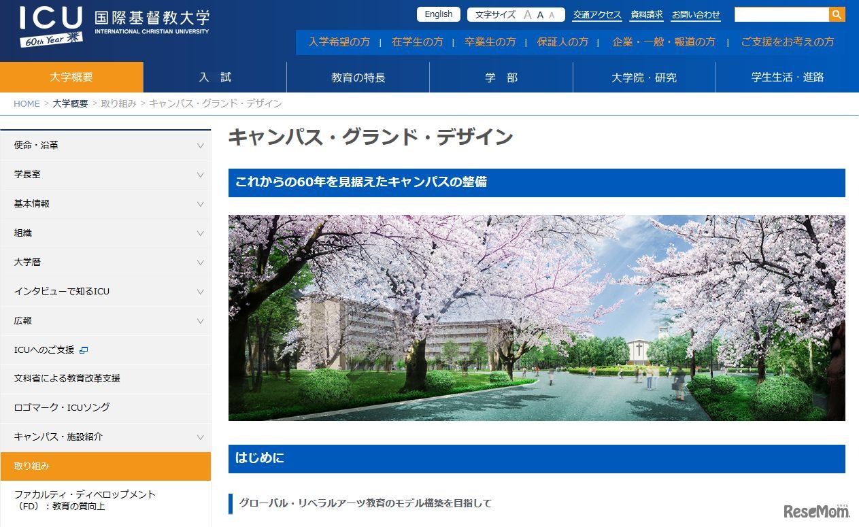This screenshot has width=859, height=527.
Task: Select the largest font size A
Action: click(x=527, y=15)
